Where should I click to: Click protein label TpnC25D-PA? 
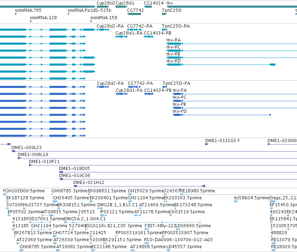tap(177, 83)
